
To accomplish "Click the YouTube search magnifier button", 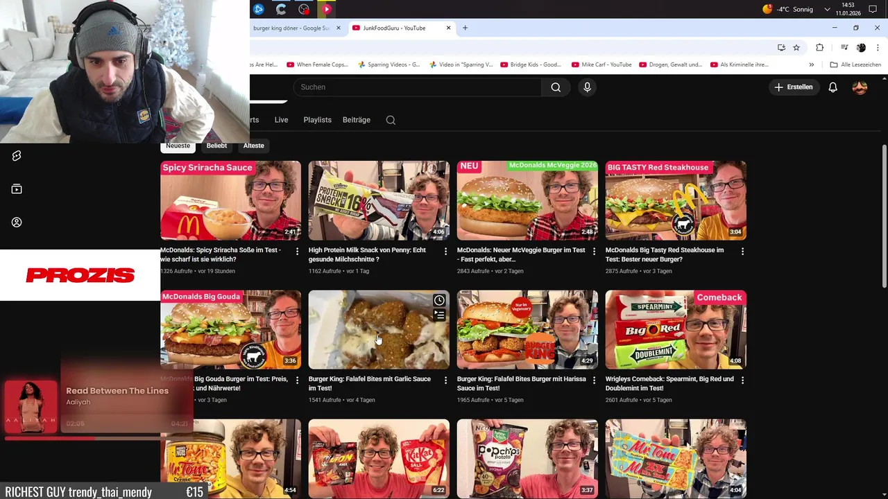I will point(556,87).
